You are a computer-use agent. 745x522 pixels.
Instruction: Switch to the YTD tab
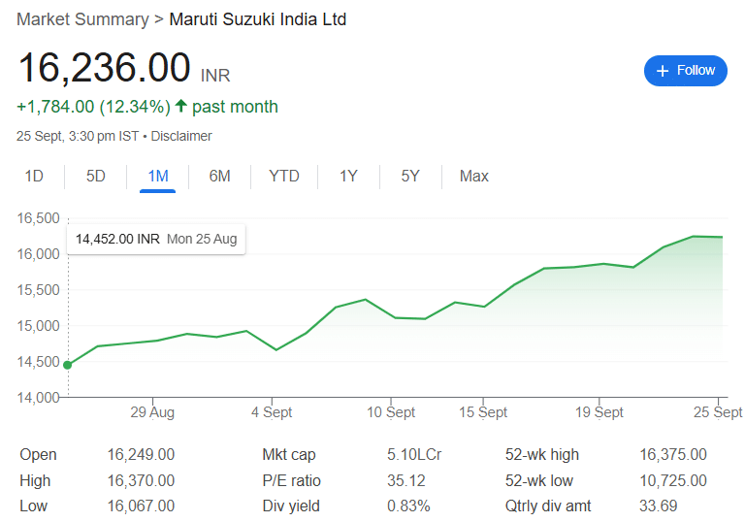click(x=284, y=177)
